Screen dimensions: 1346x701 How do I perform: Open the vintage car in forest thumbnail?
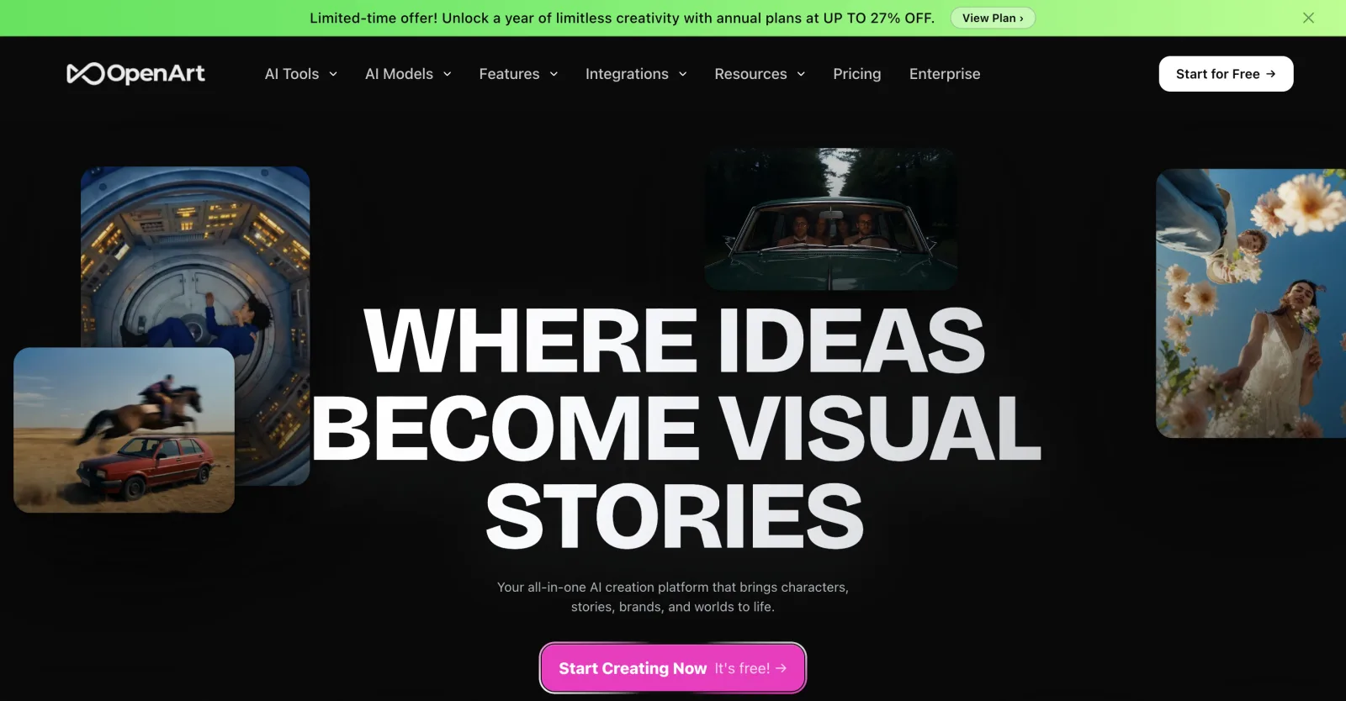[x=830, y=219]
